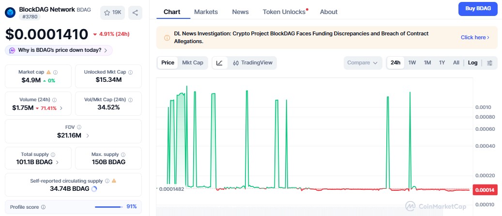Expand Total supply details chevron
Viewport: 502px width, 216px height.
(57, 162)
